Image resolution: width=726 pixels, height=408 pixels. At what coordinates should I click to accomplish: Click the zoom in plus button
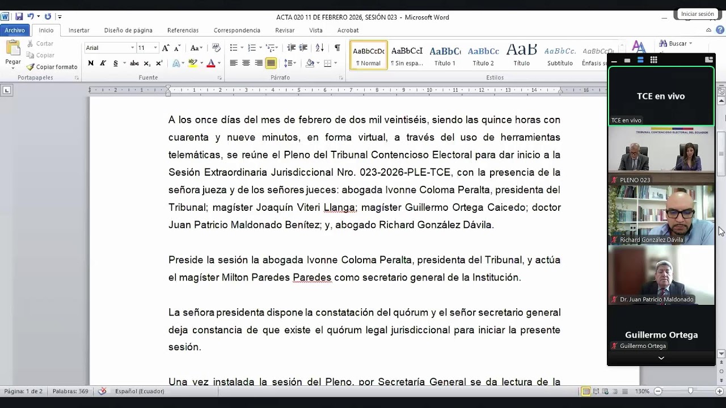pos(719,391)
